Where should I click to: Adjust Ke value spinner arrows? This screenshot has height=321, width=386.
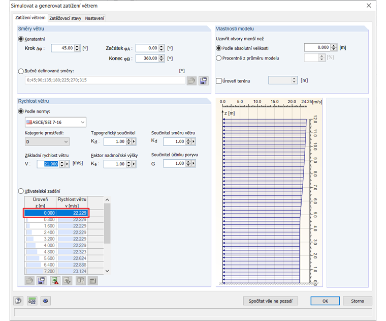(x=128, y=164)
